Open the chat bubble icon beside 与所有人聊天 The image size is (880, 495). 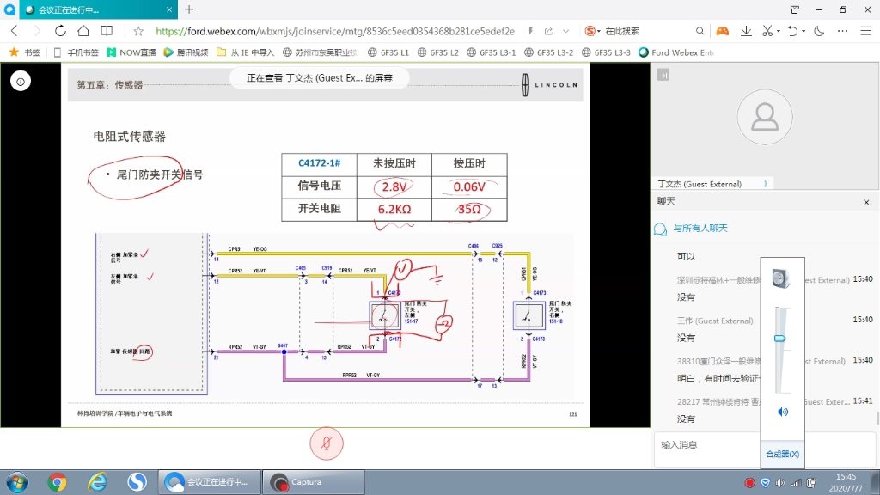(x=659, y=228)
